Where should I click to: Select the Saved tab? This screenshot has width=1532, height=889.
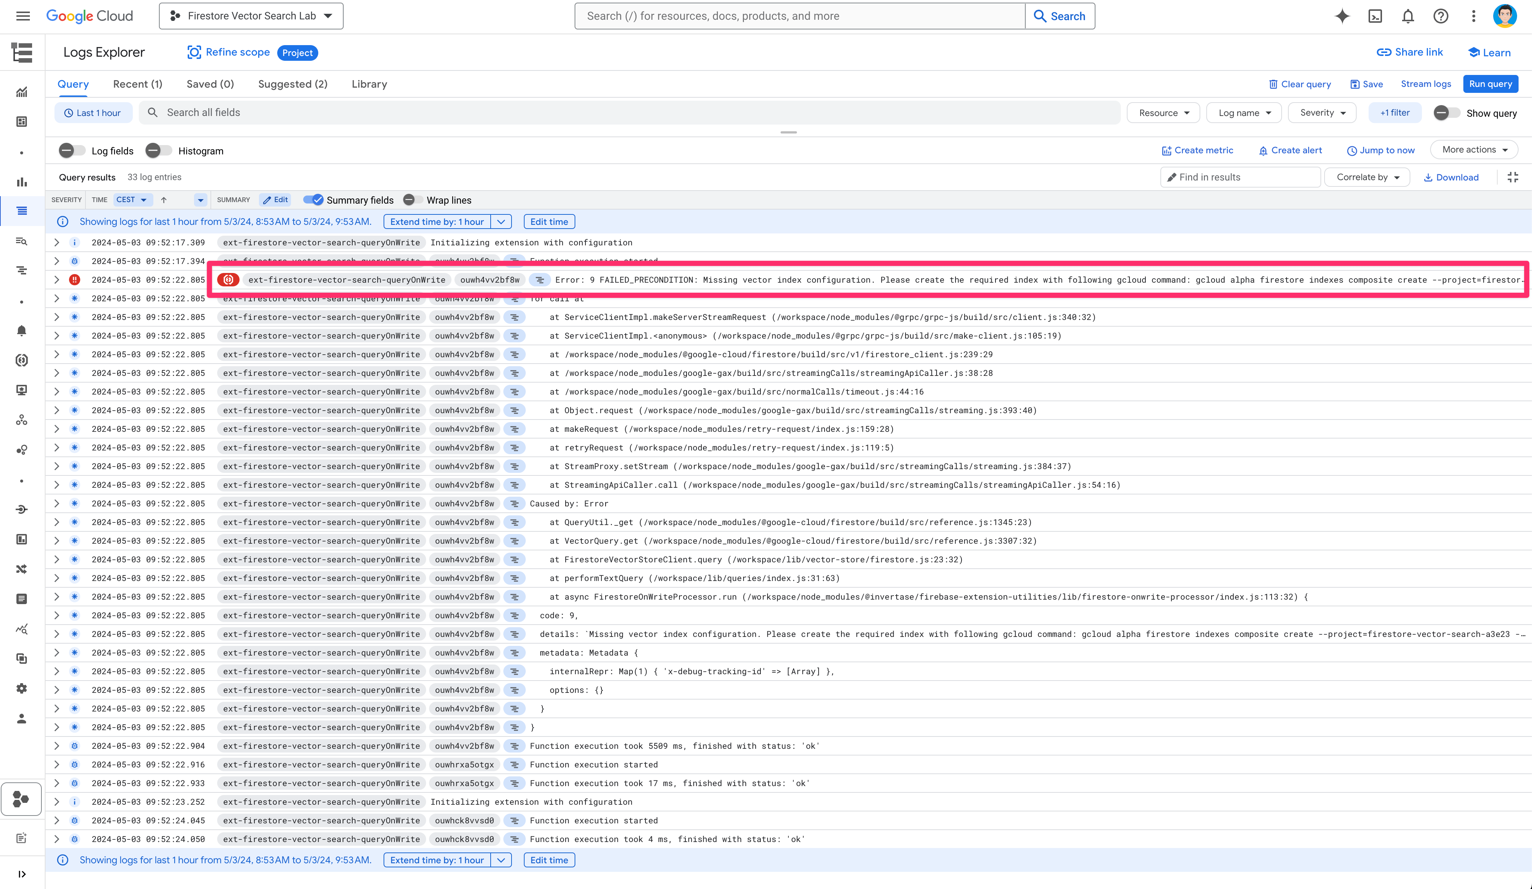click(209, 84)
